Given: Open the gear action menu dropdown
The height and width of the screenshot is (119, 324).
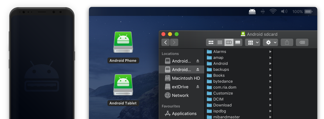Looking at the screenshot, I should pos(270,42).
